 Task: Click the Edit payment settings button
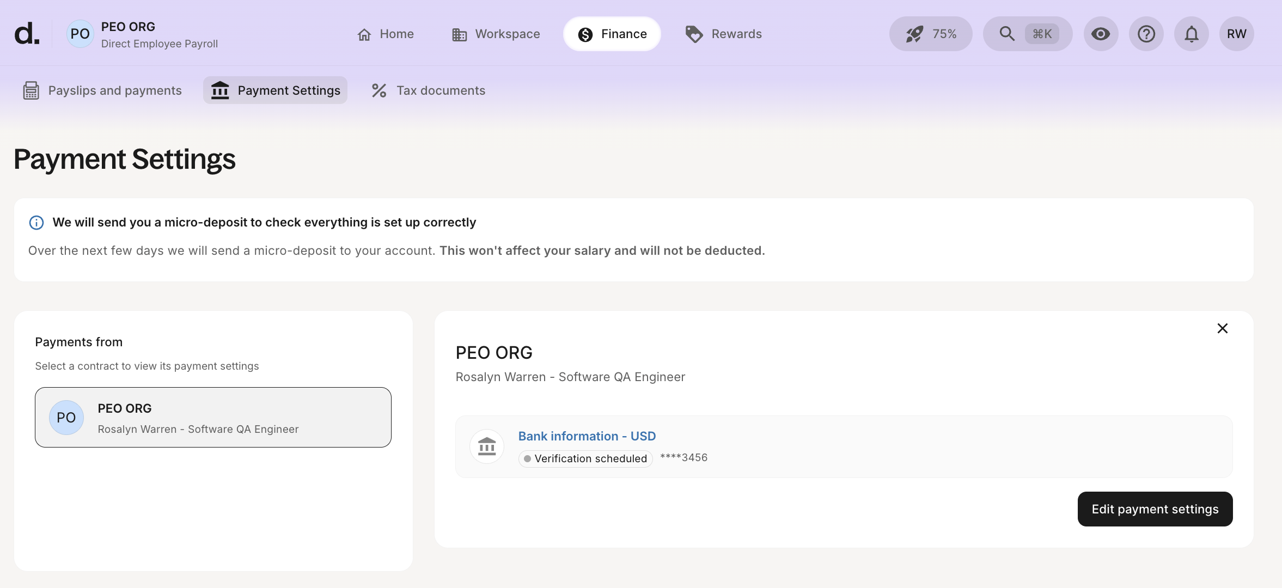[1154, 509]
